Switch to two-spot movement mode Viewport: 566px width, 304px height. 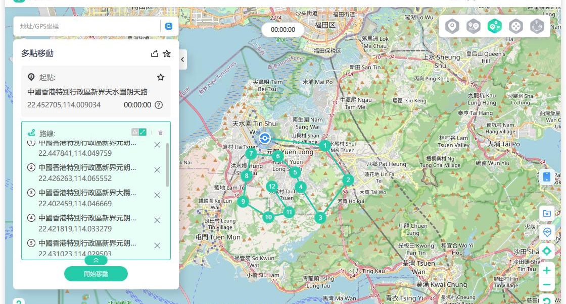[x=473, y=26]
